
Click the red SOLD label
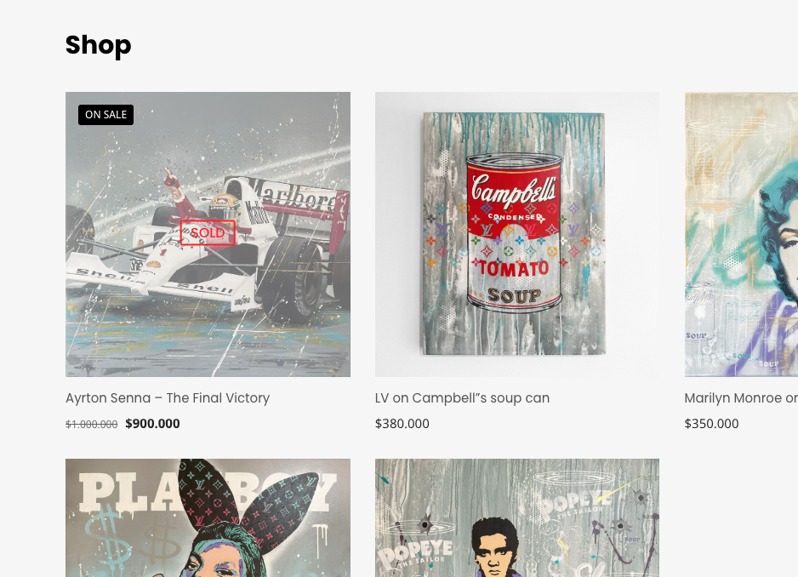pos(208,232)
